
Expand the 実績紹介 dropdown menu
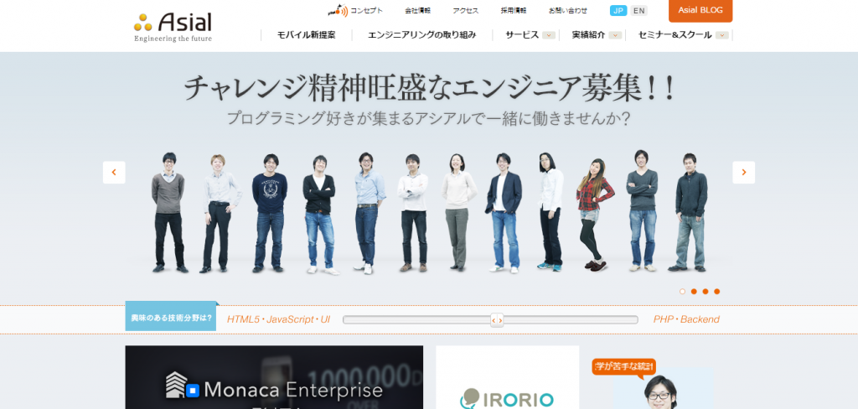pos(616,35)
